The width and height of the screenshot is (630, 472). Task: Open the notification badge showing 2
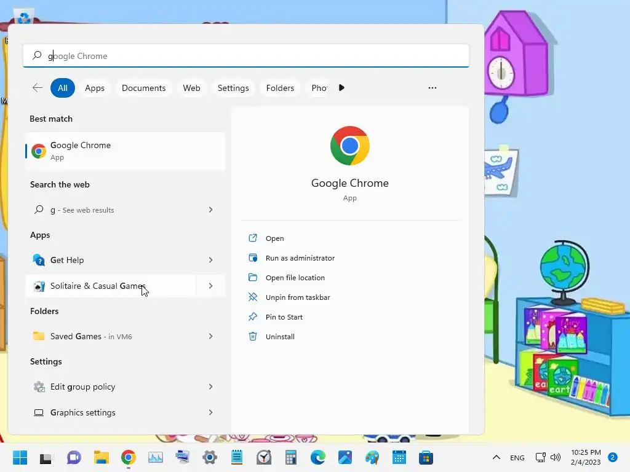tap(612, 457)
